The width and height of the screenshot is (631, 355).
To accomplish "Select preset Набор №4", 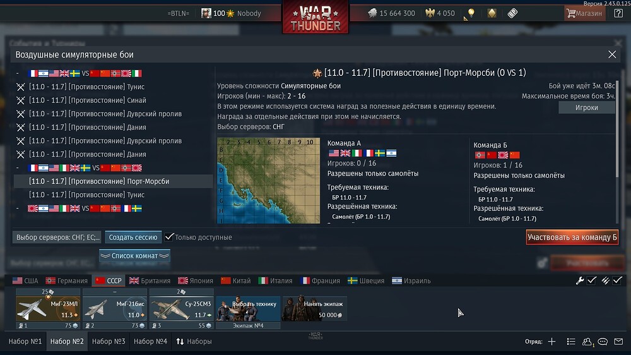I will pyautogui.click(x=150, y=341).
